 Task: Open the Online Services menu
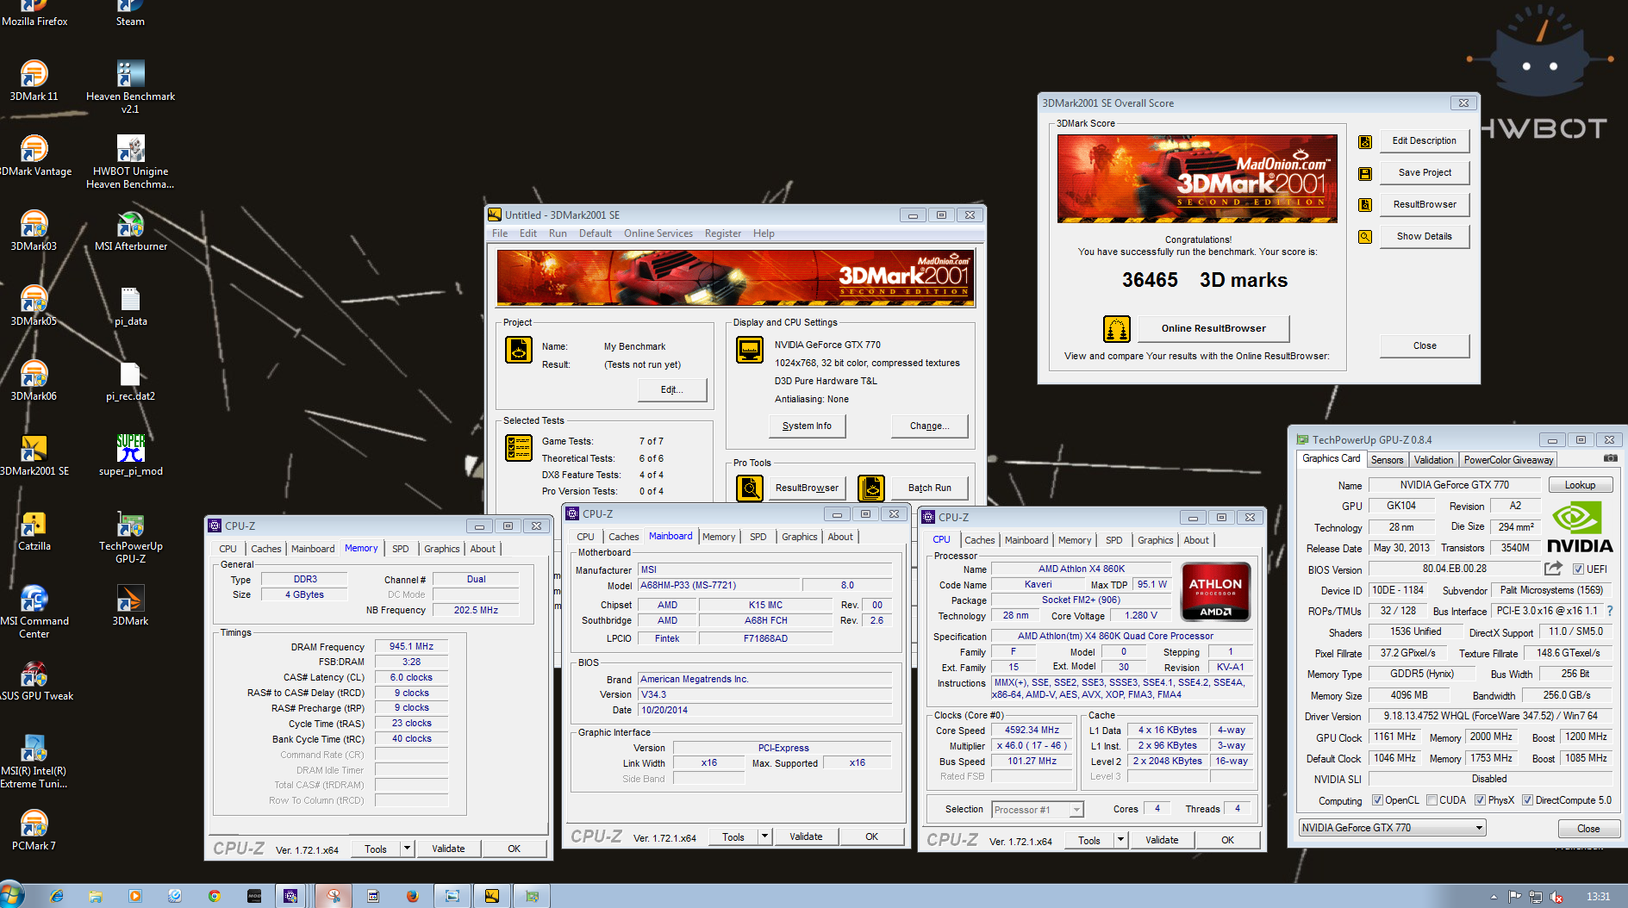[x=658, y=233]
